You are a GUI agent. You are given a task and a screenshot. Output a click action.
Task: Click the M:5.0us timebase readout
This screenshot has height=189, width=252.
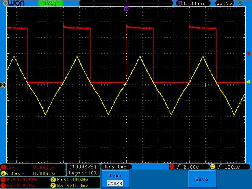tap(116, 167)
